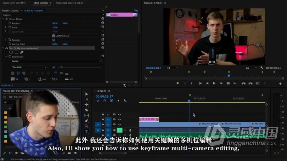Select the Razor tool in the tools panel

pyautogui.click(x=86, y=110)
